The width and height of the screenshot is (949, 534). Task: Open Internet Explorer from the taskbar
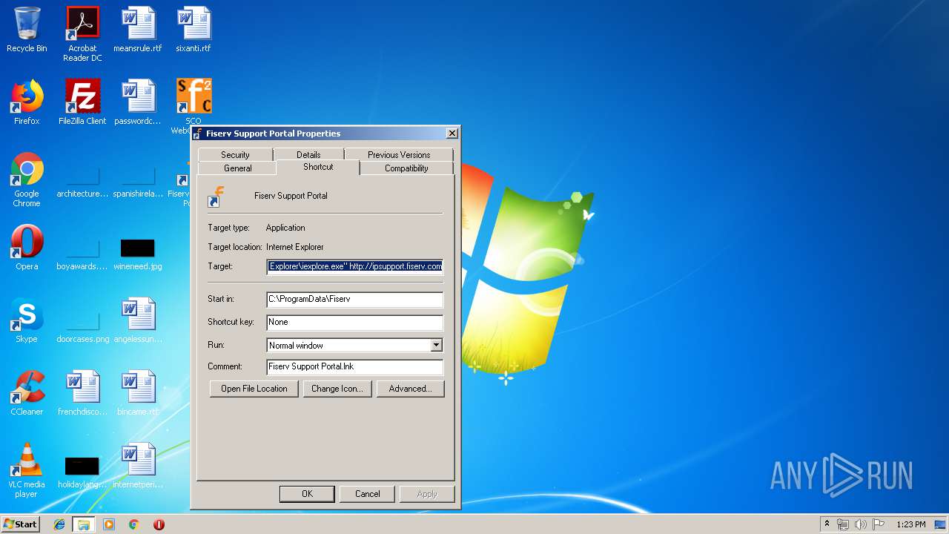pyautogui.click(x=59, y=524)
